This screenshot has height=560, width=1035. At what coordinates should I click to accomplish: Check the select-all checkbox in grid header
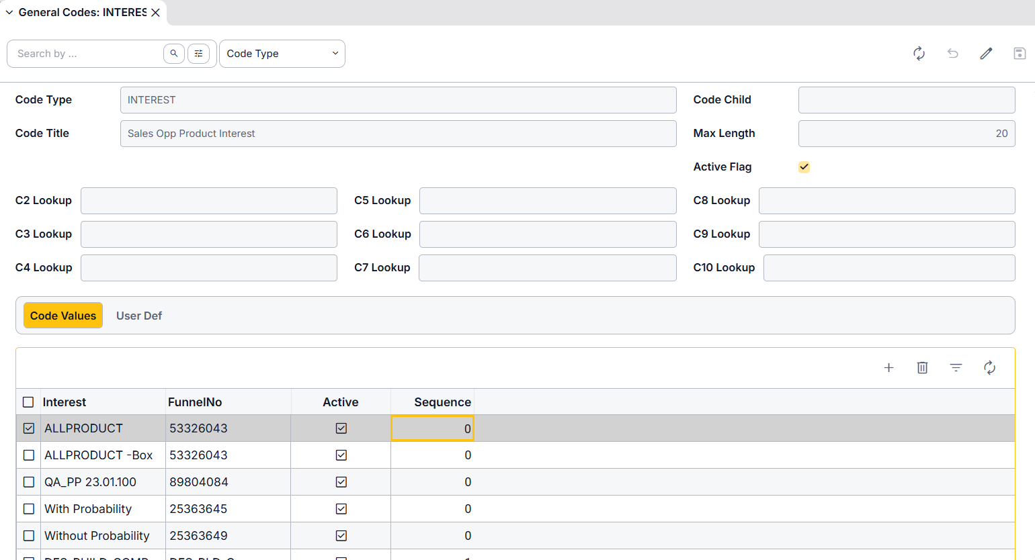pyautogui.click(x=28, y=402)
